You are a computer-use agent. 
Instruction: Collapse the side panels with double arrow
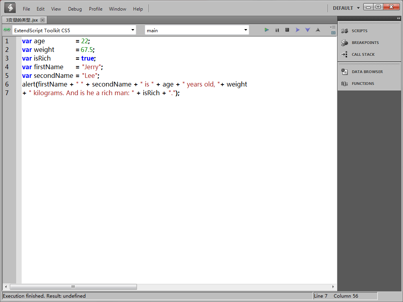pos(398,18)
